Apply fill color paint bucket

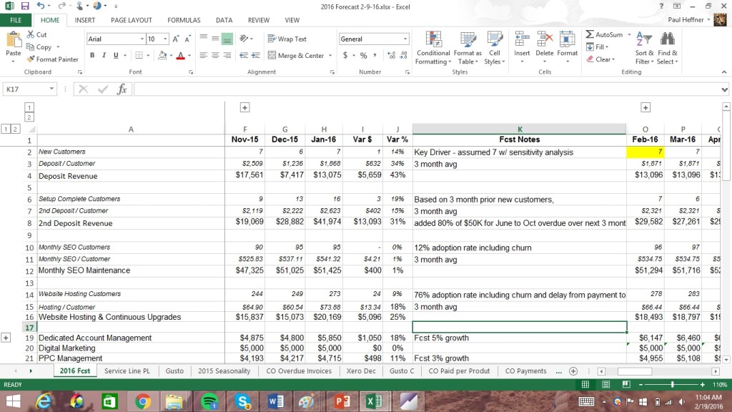click(162, 55)
